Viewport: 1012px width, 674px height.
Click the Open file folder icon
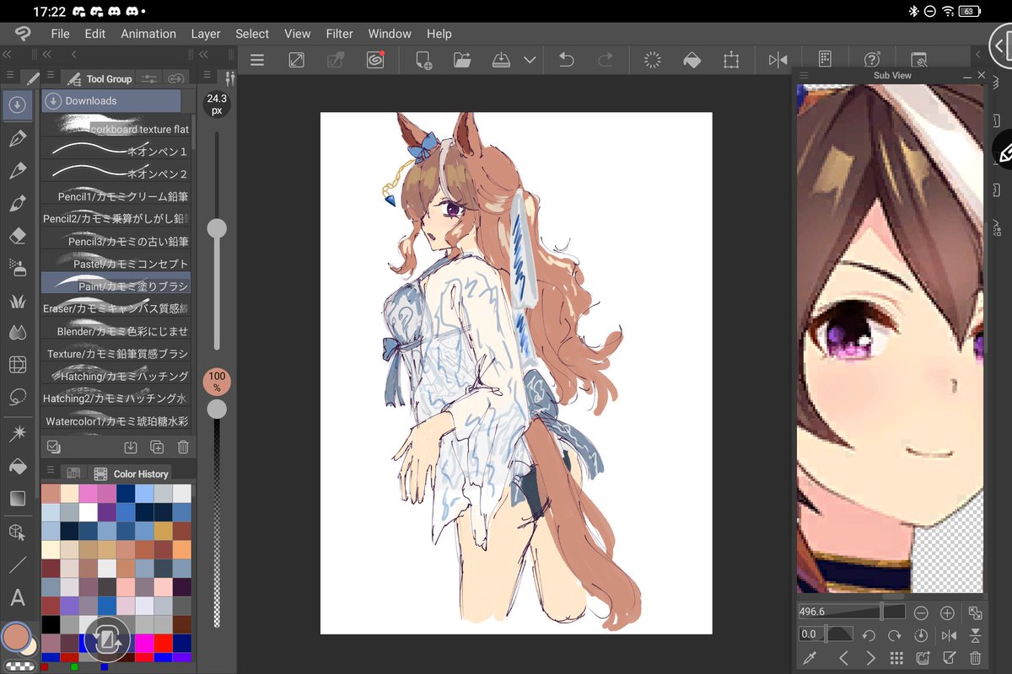click(462, 60)
